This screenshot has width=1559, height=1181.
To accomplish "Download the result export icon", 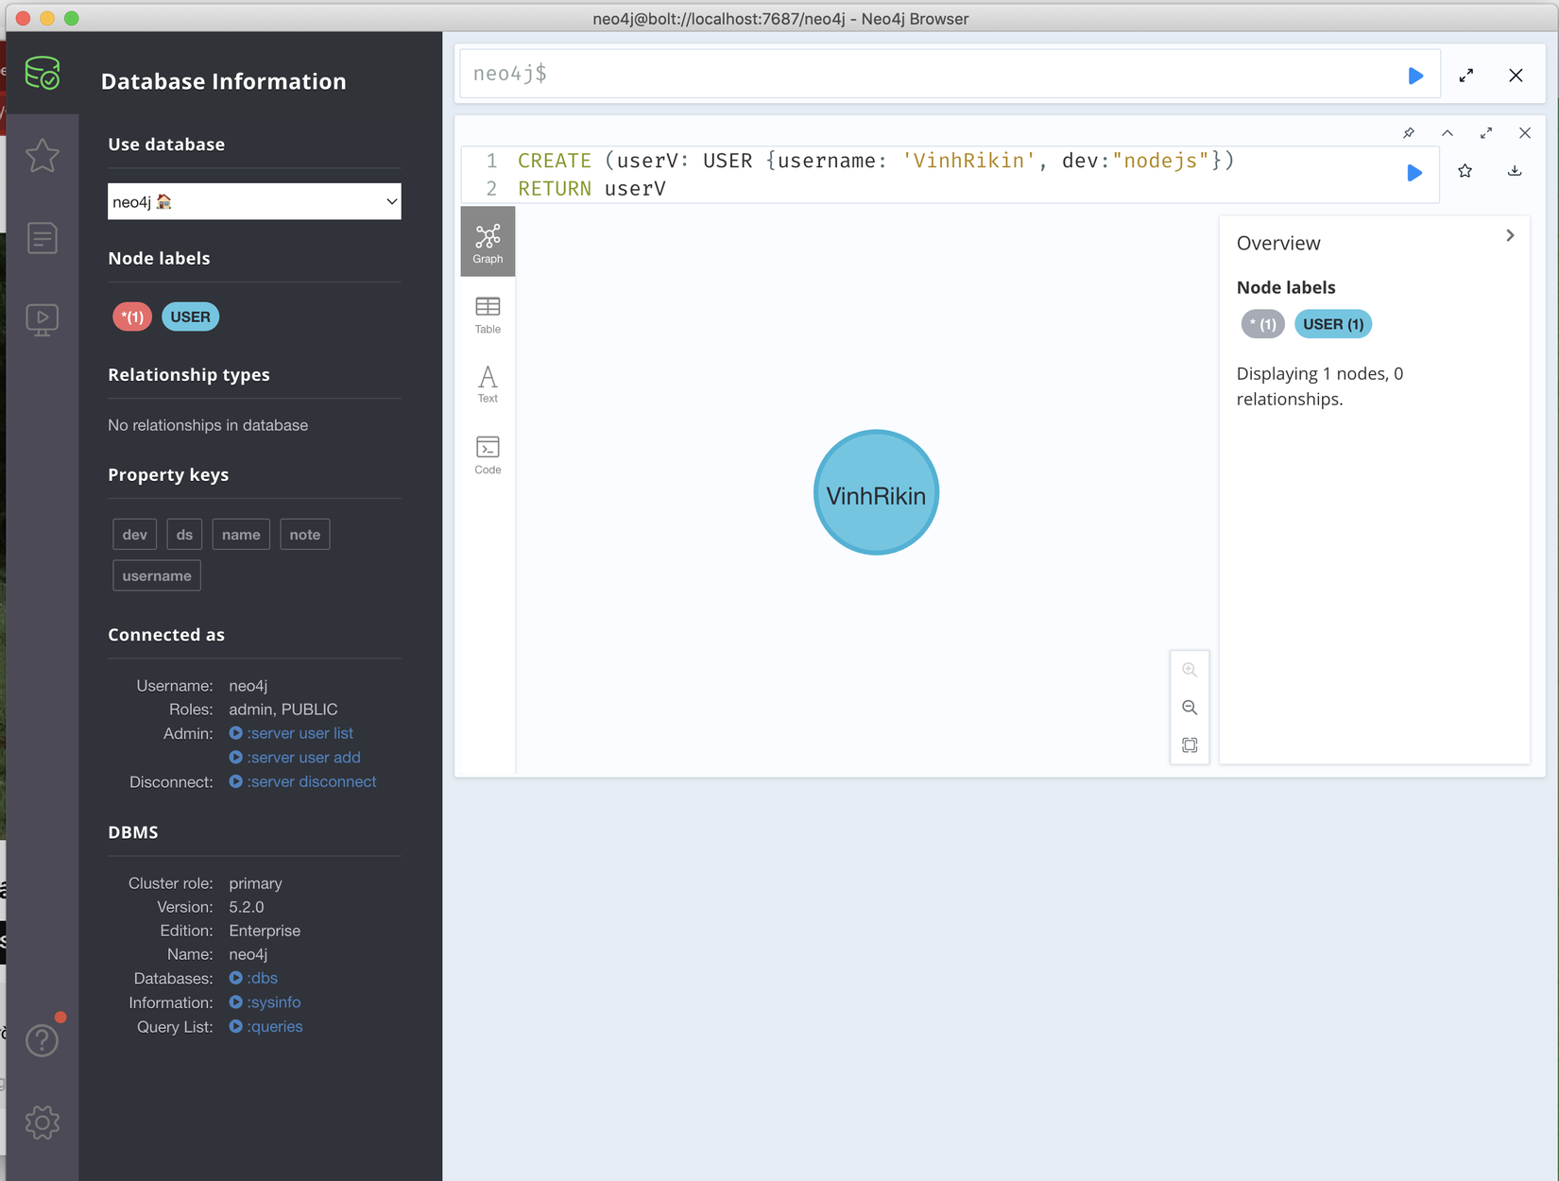I will tap(1515, 171).
